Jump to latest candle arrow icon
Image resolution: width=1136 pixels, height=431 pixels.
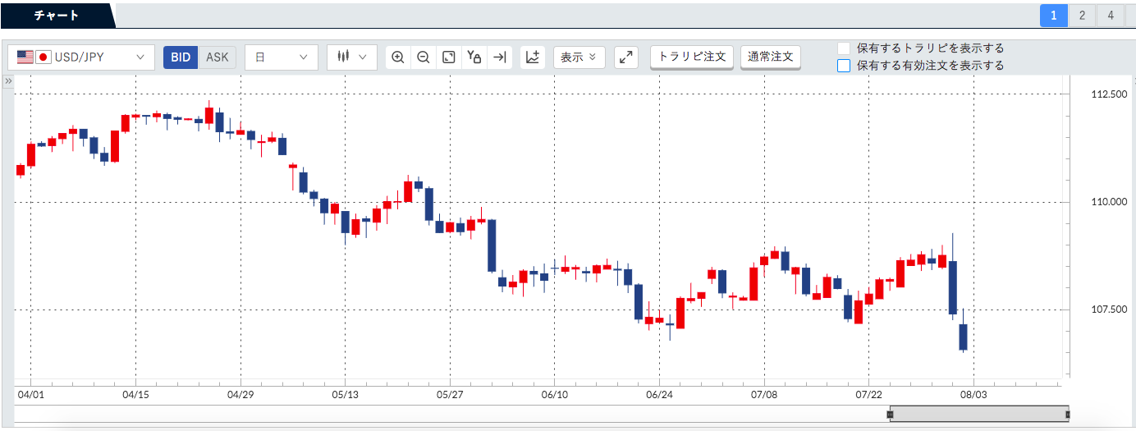[x=499, y=57]
